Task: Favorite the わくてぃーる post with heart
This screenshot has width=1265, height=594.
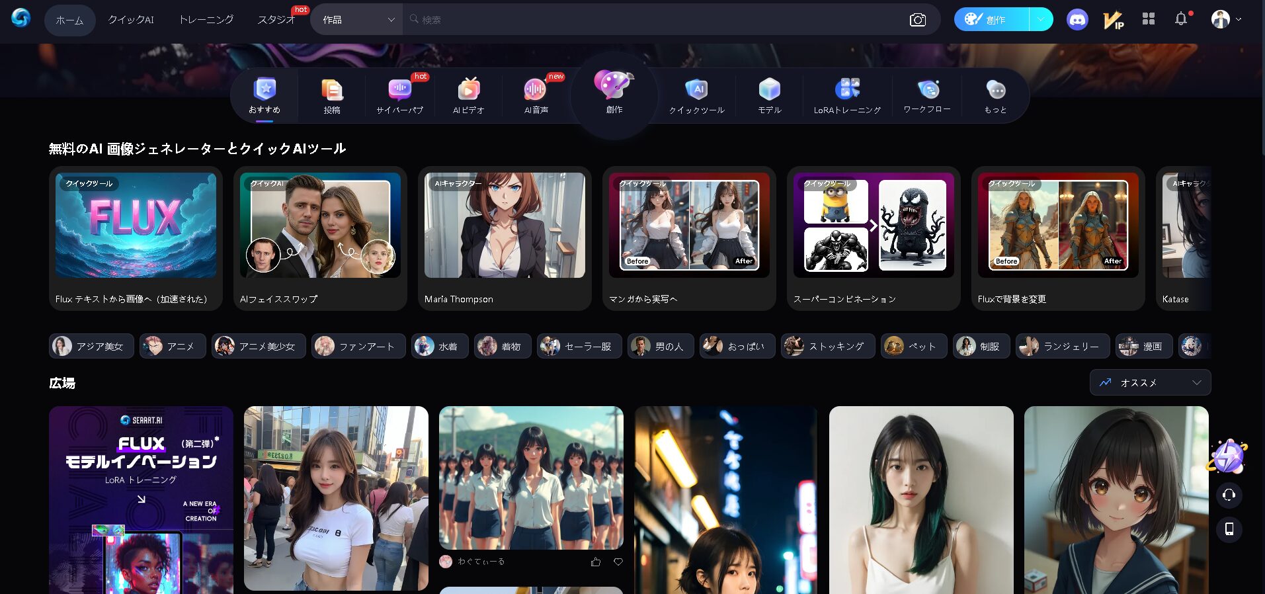Action: (618, 562)
